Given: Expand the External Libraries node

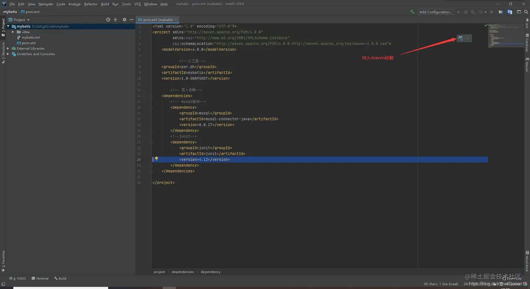Looking at the screenshot, I should click(8, 48).
